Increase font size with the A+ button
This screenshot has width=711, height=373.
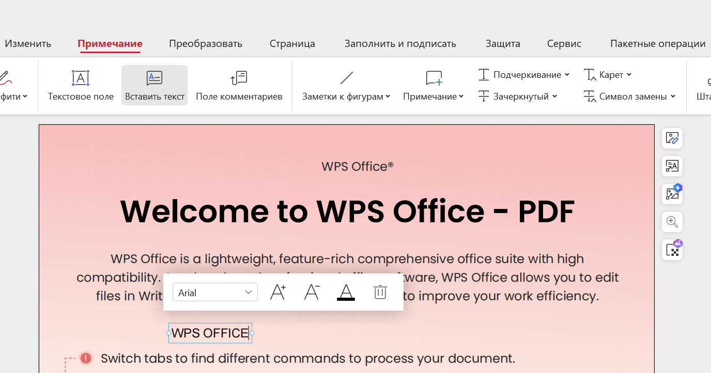point(278,292)
